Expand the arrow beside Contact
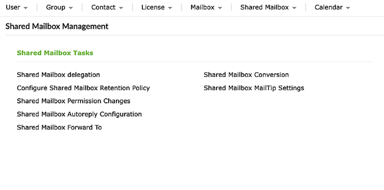Image resolution: width=384 pixels, height=190 pixels. (120, 8)
